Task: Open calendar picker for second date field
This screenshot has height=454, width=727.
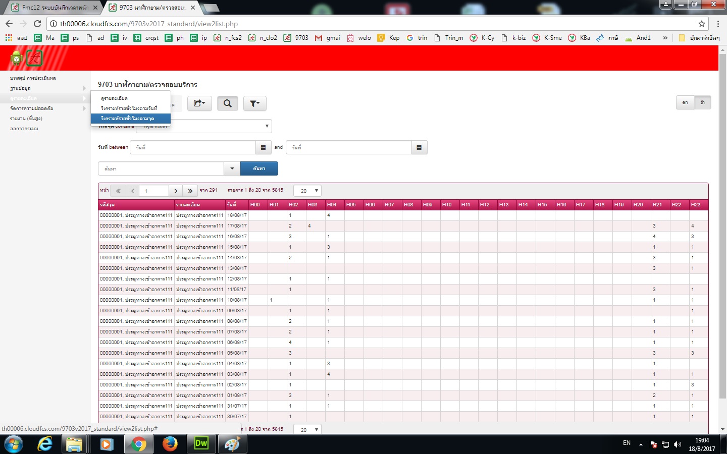Action: click(x=420, y=147)
